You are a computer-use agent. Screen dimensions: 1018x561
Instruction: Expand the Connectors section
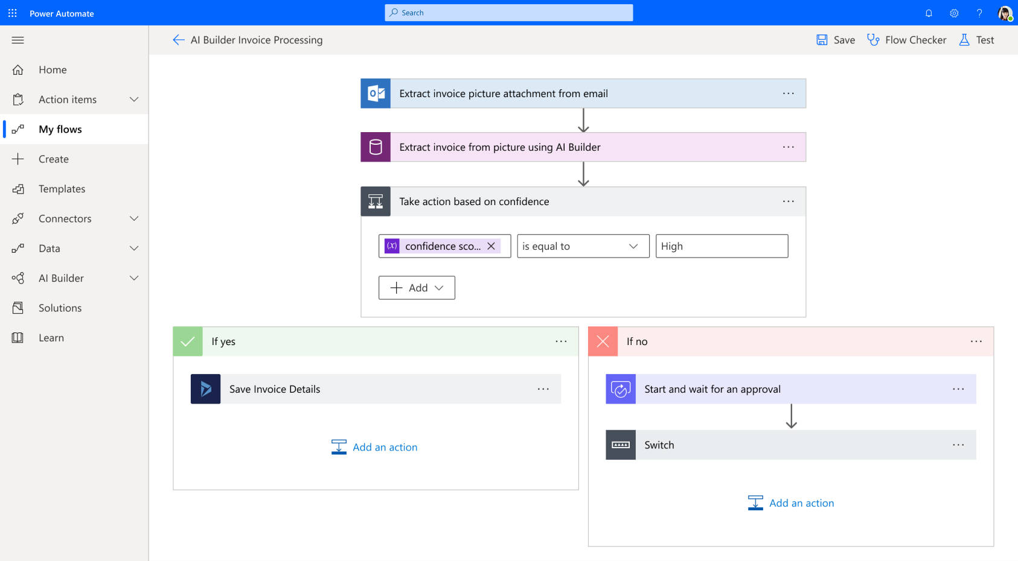coord(134,218)
